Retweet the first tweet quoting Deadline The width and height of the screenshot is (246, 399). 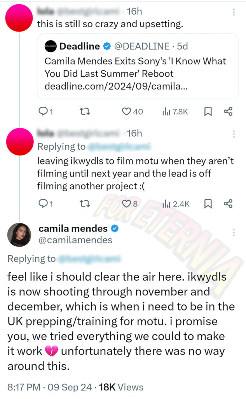(85, 111)
